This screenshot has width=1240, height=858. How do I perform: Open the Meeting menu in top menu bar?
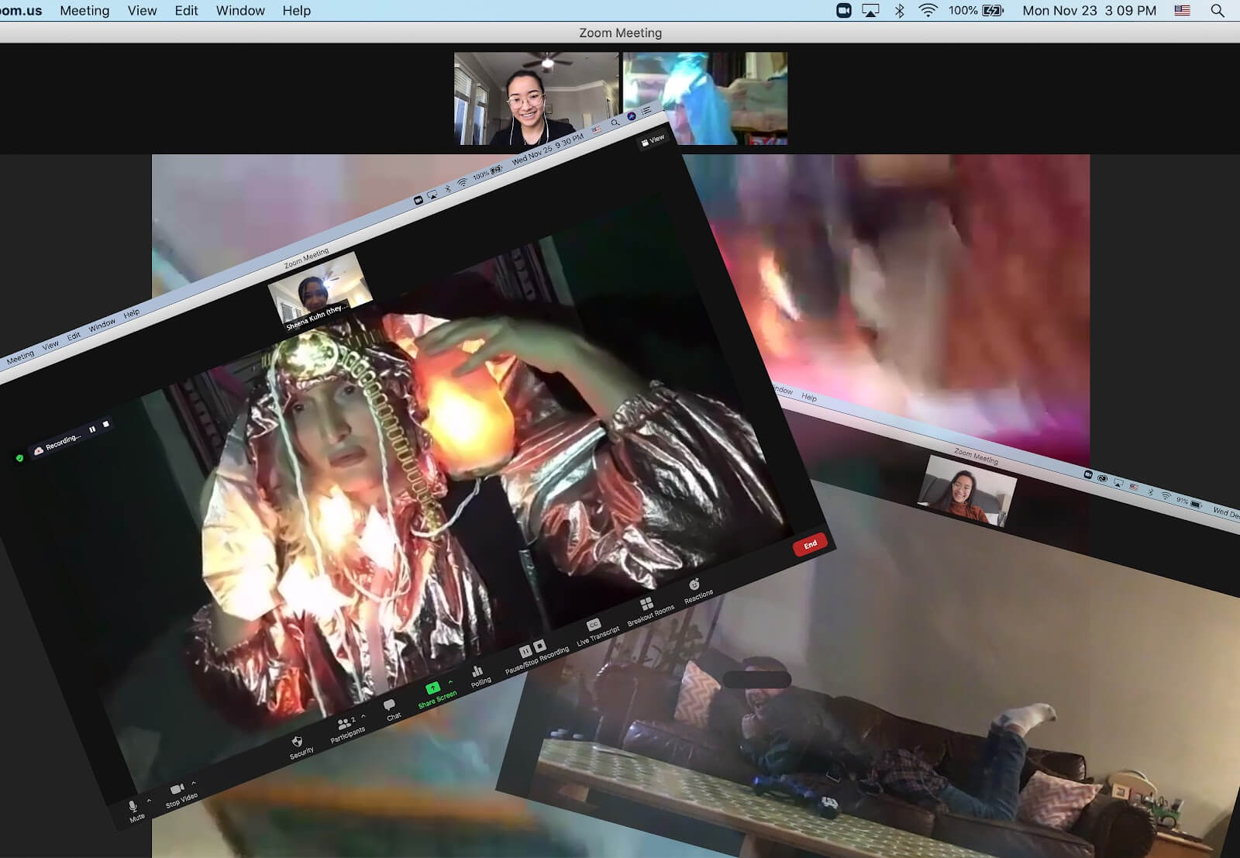(84, 11)
